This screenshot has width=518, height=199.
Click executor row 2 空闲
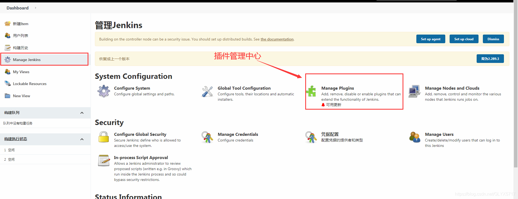pos(45,159)
